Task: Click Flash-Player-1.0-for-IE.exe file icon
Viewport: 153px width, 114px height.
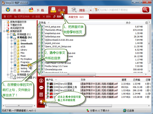Action: (x=43, y=63)
